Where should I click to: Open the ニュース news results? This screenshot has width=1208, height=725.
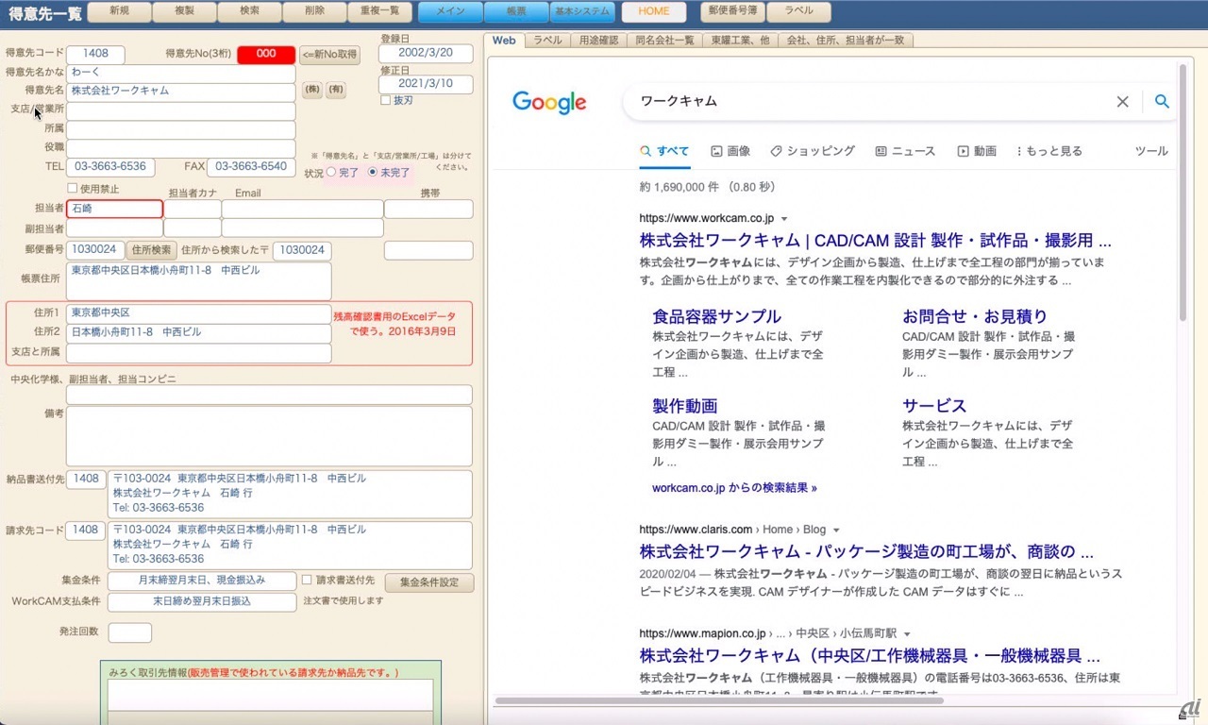click(x=905, y=151)
